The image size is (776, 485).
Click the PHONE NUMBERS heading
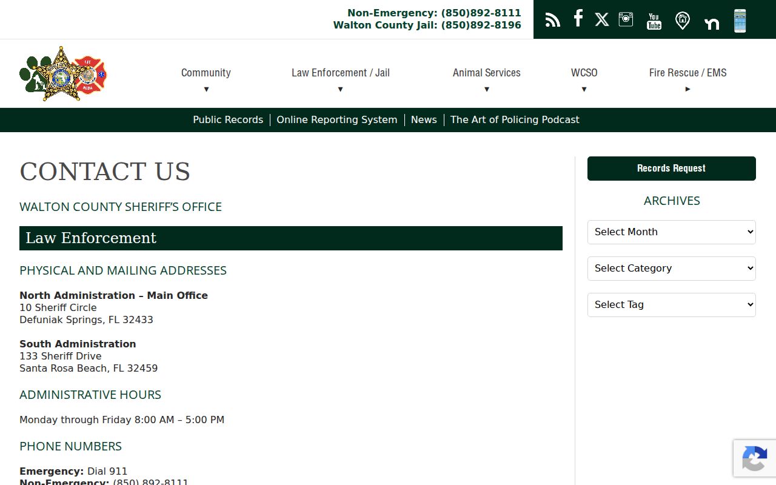pyautogui.click(x=70, y=446)
